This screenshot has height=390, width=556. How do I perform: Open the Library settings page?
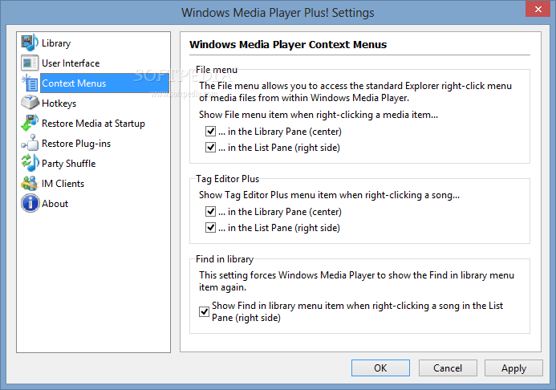coord(56,43)
